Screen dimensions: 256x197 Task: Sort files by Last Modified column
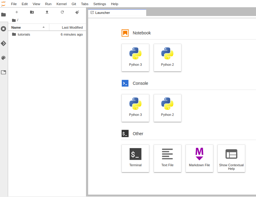[68, 27]
